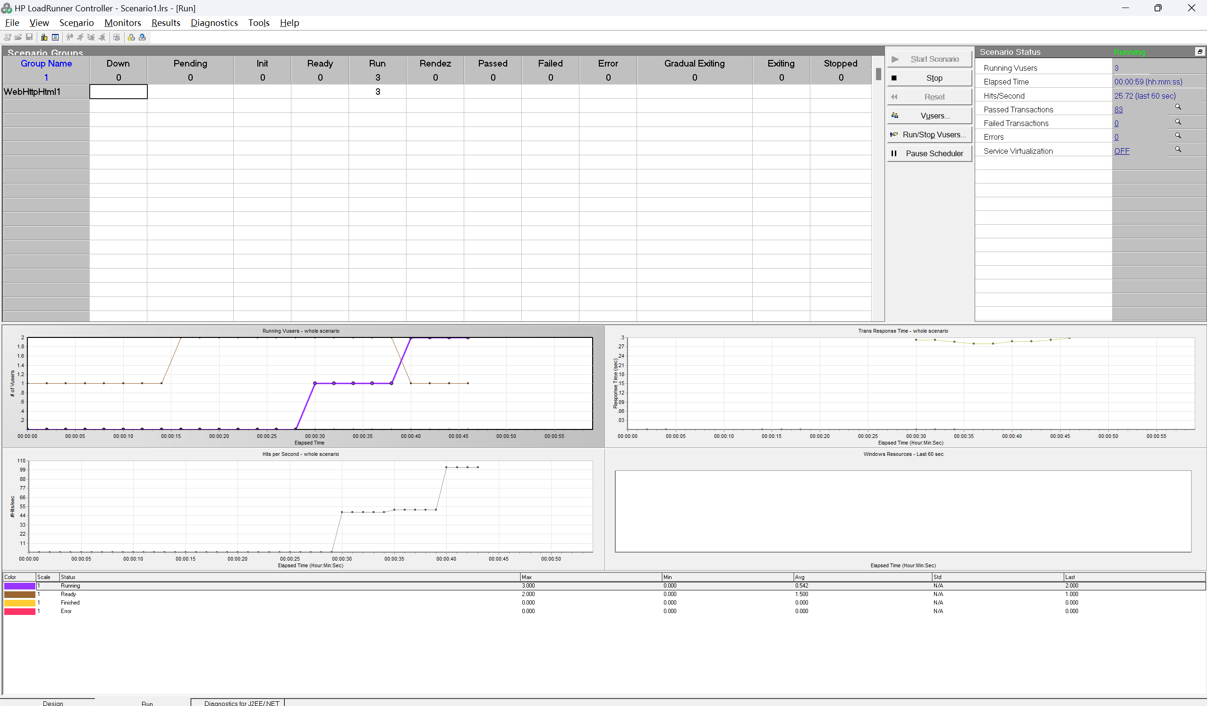Open the Diagnostics menu
1207x706 pixels.
[x=214, y=23]
